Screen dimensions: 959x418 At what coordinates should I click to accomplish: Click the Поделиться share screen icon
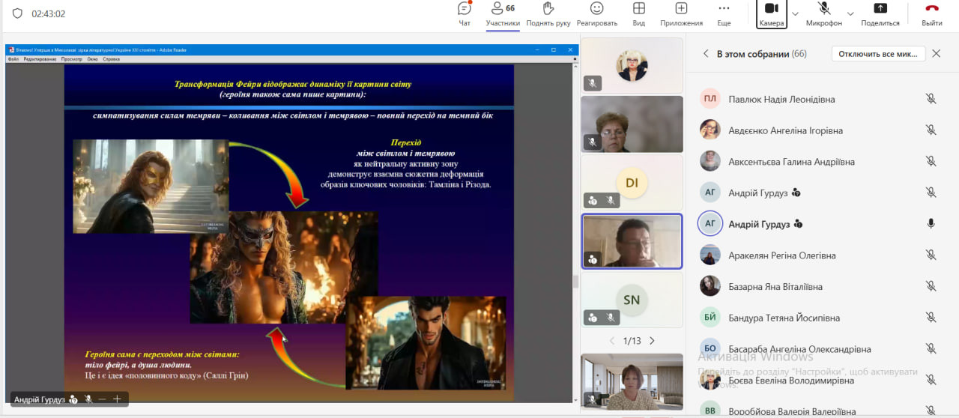tap(880, 9)
